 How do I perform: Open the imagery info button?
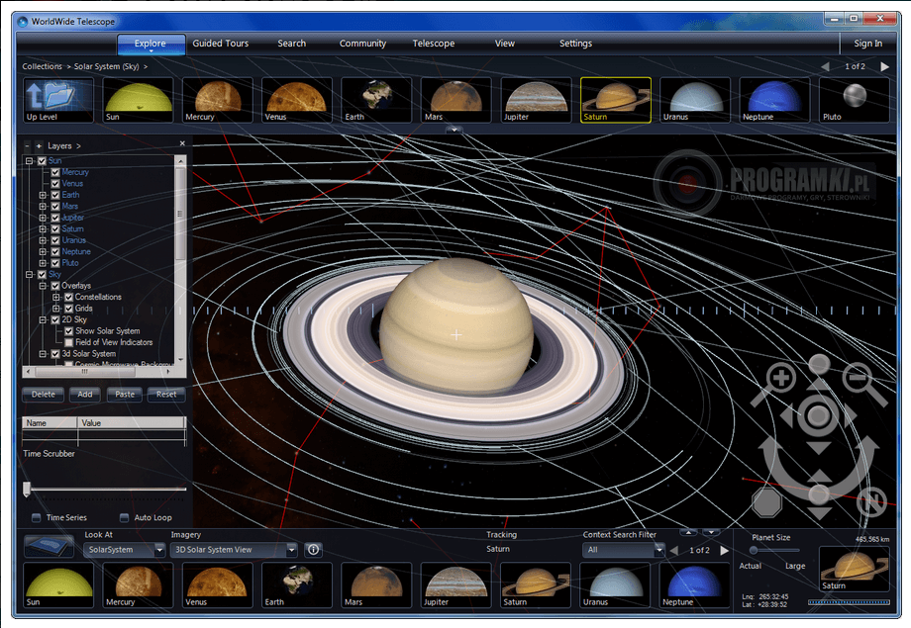coord(313,550)
